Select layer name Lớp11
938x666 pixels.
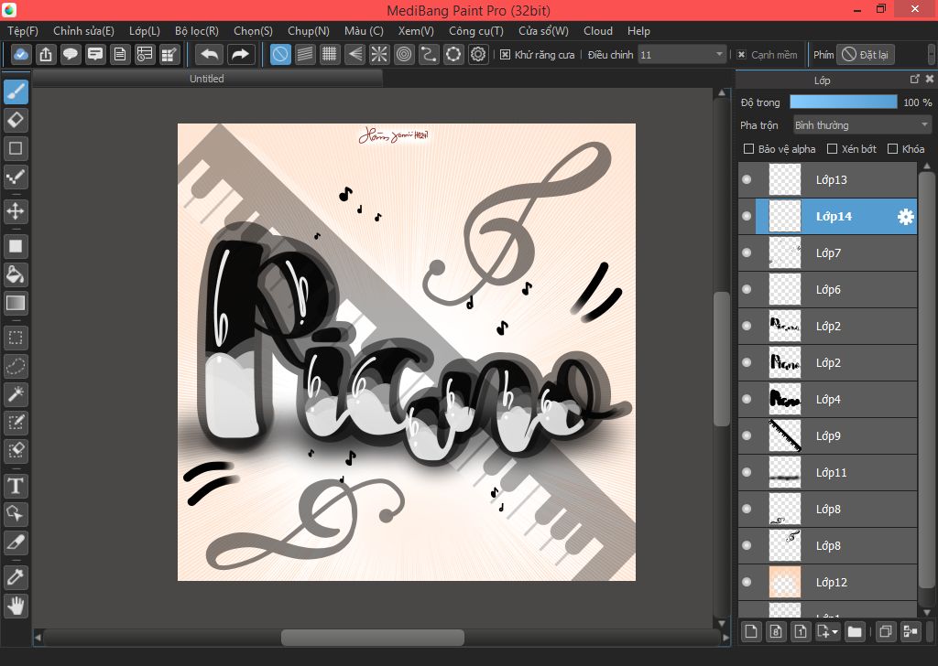(x=831, y=472)
